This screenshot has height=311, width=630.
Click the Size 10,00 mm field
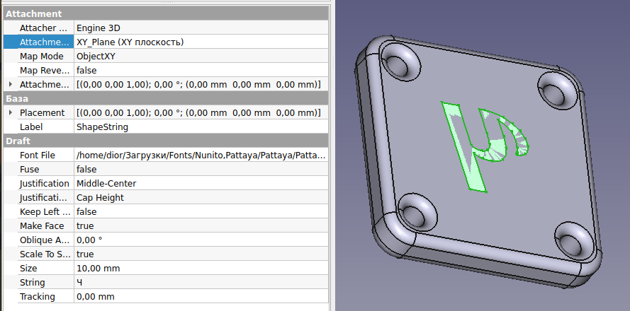pyautogui.click(x=201, y=268)
